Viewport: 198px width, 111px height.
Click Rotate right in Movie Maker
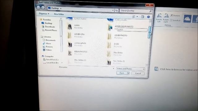[x=166, y=18]
